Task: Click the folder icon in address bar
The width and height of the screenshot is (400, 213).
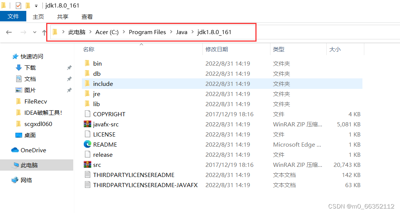Action: [55, 32]
